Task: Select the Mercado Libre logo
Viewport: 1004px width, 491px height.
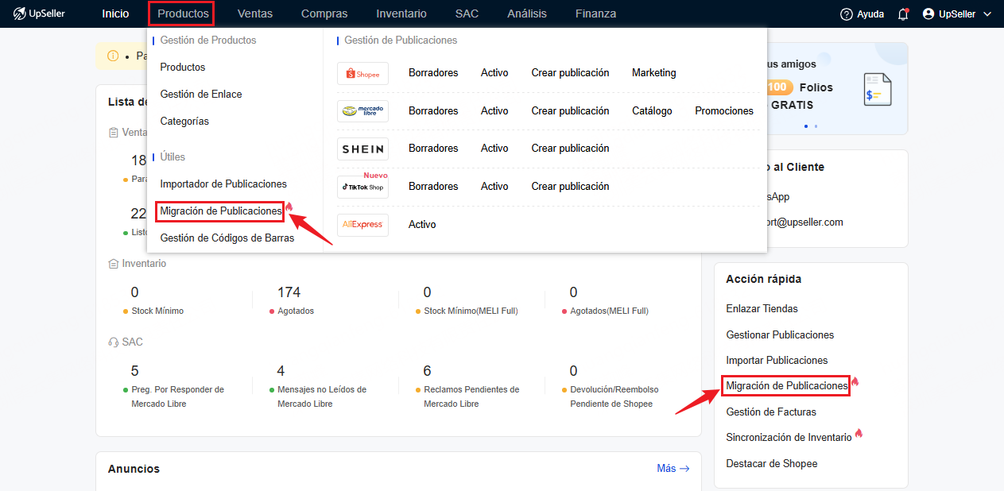Action: click(362, 111)
